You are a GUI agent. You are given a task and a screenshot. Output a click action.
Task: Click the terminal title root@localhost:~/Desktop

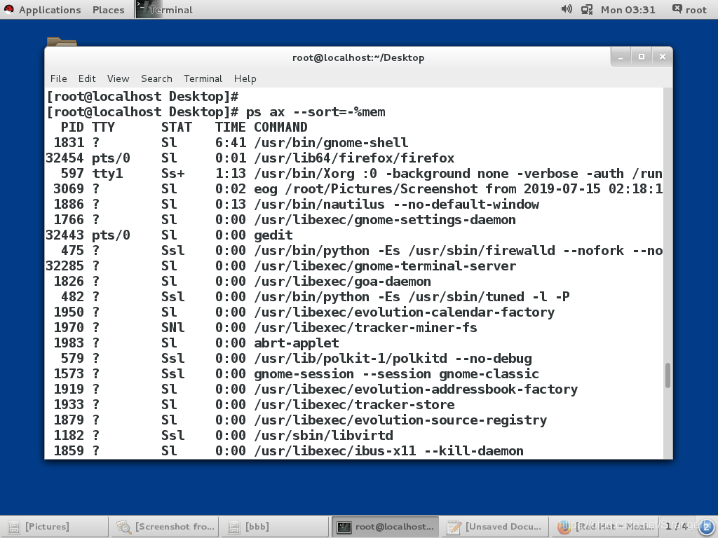point(358,57)
